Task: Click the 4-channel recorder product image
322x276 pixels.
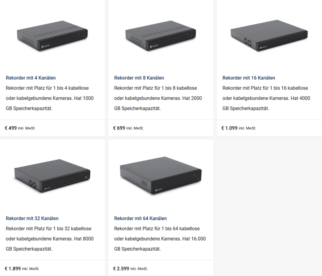Action: pyautogui.click(x=52, y=38)
